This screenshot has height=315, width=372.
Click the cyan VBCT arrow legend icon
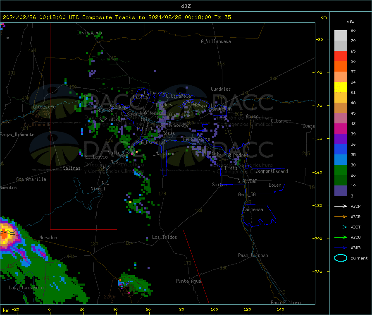(341, 227)
